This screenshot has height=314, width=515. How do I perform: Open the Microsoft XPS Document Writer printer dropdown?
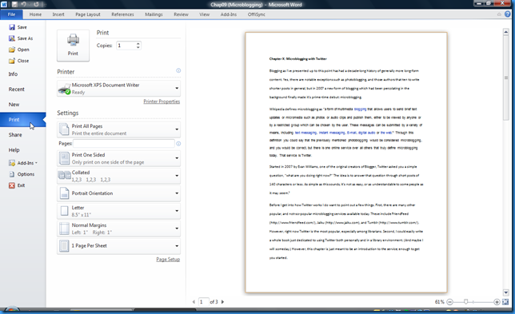(118, 89)
